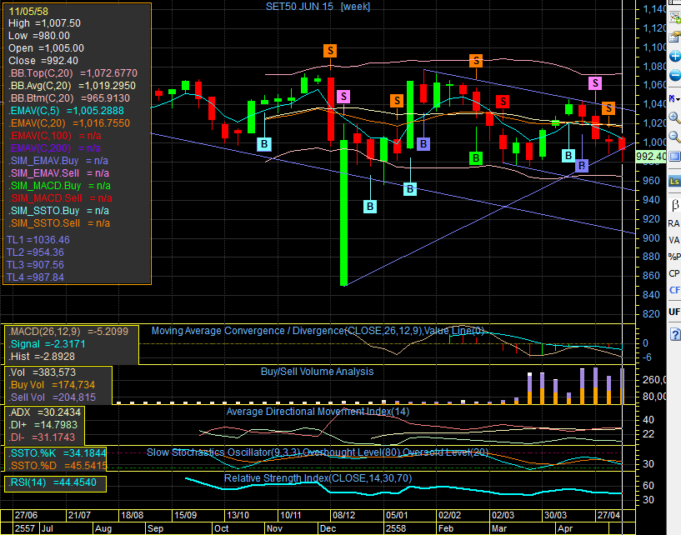Click the TL1 =1036.46 trendline value

pos(38,240)
